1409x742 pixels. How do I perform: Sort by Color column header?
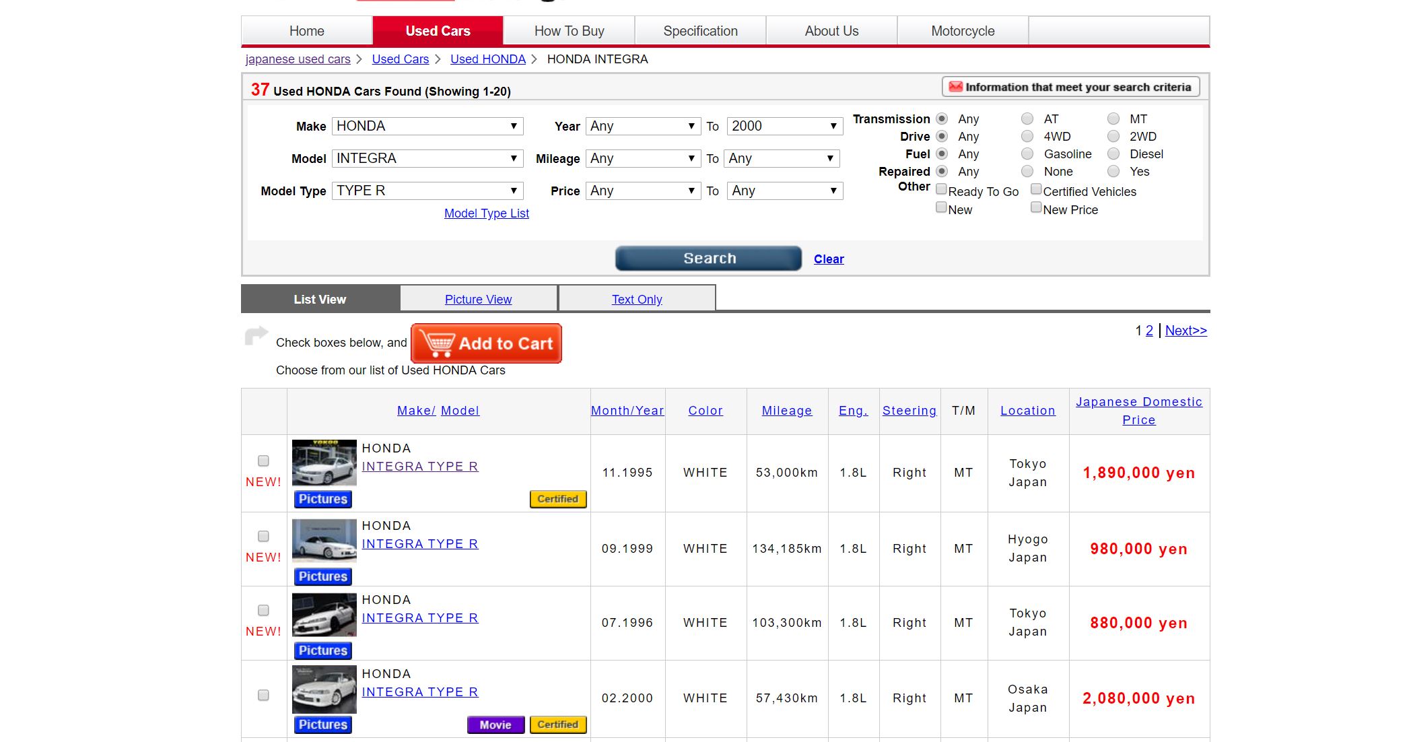706,411
